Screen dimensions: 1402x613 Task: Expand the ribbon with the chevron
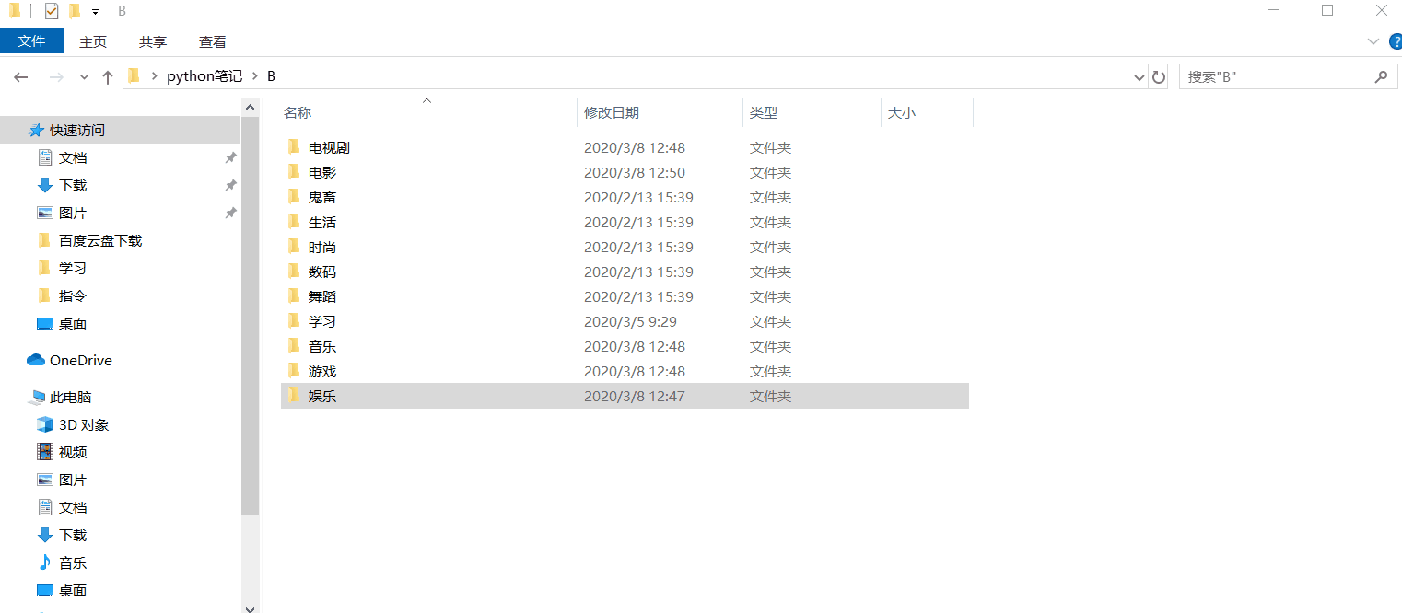[x=1373, y=41]
